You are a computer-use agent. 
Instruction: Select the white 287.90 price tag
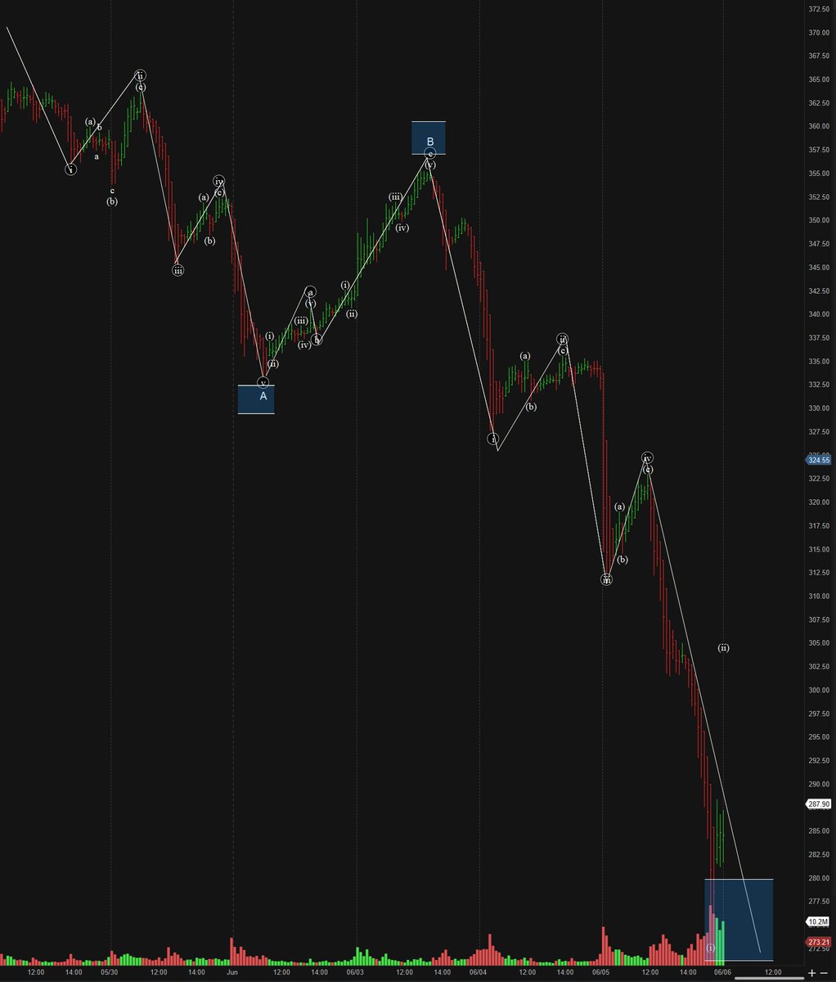[819, 804]
